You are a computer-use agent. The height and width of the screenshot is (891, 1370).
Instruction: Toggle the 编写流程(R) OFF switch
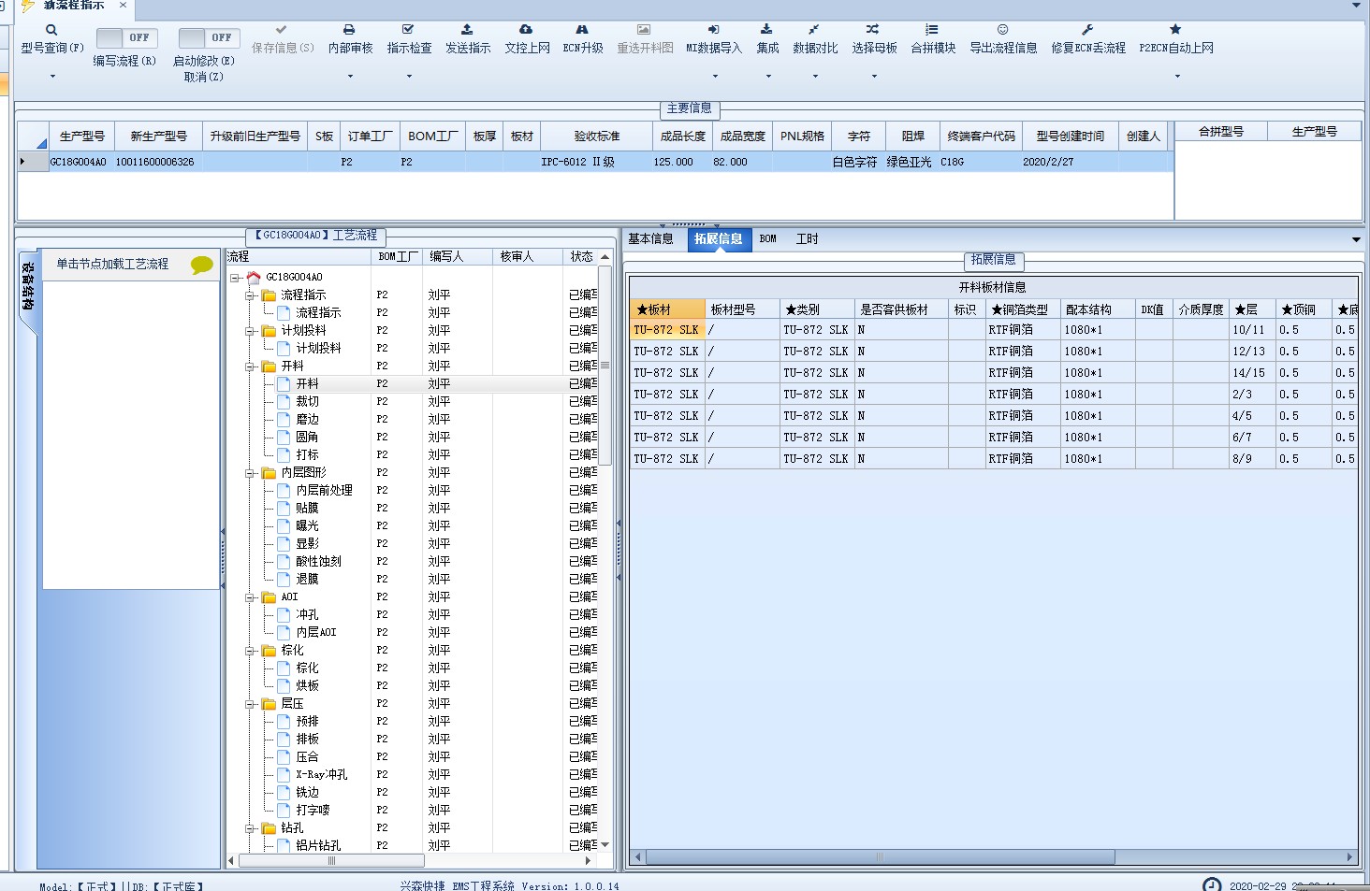point(126,37)
